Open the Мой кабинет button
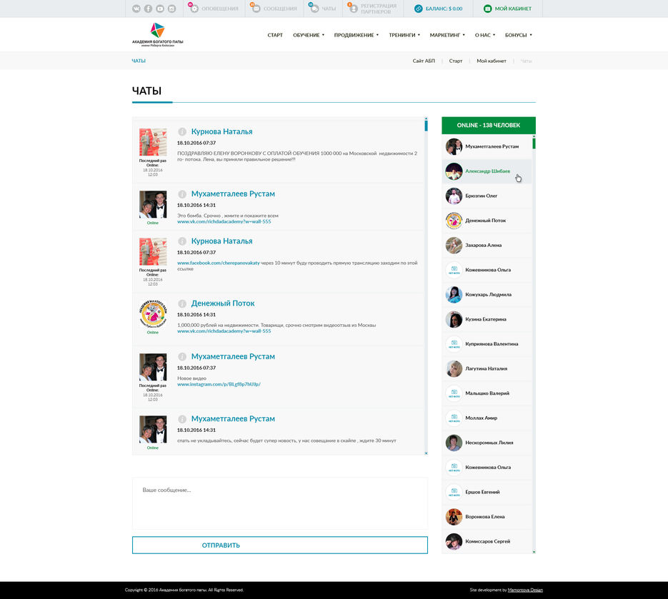Screen dimensions: 668x599 pos(507,9)
